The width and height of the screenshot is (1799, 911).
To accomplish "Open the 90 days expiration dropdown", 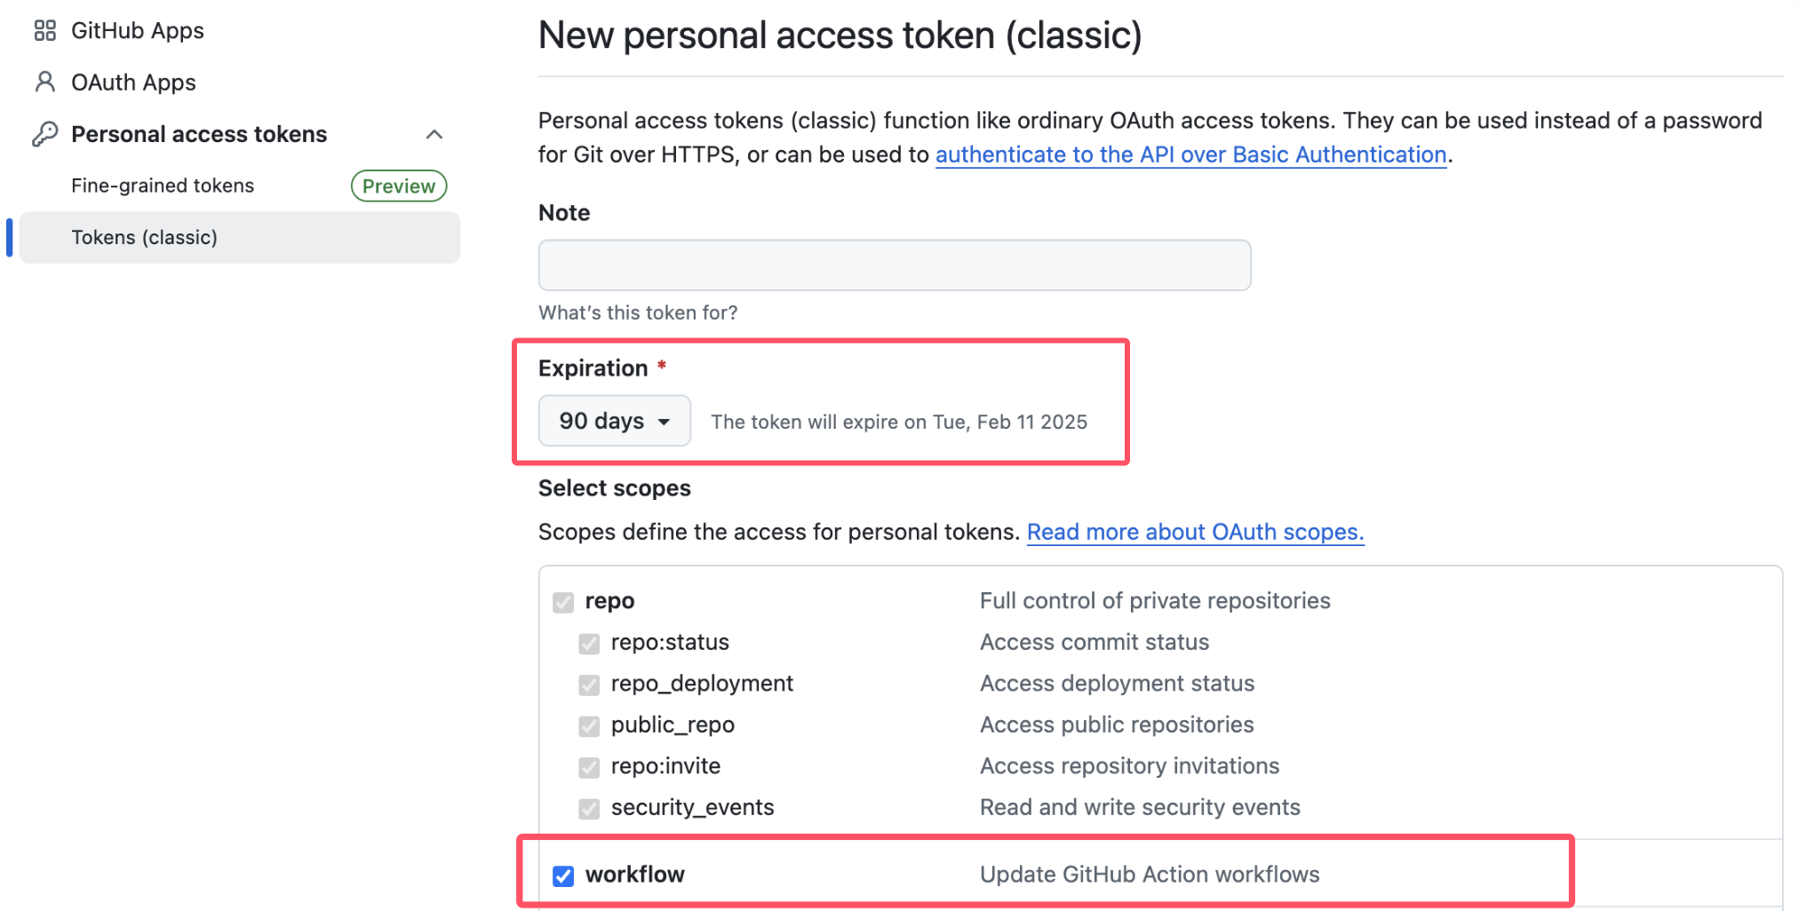I will pos(614,420).
